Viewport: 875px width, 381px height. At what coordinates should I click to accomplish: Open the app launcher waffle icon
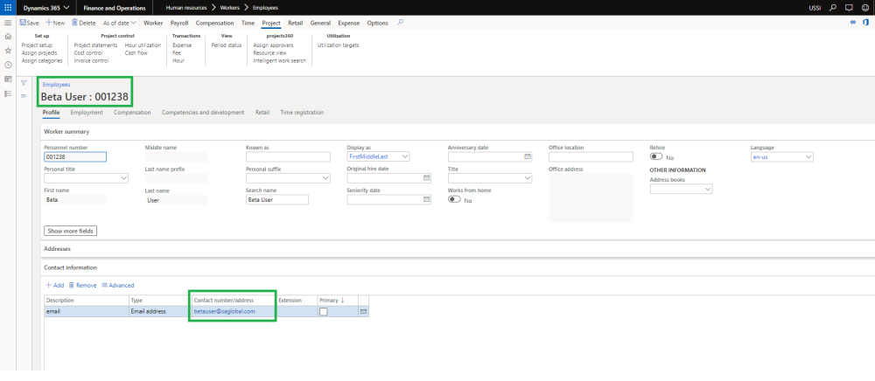tap(8, 7)
